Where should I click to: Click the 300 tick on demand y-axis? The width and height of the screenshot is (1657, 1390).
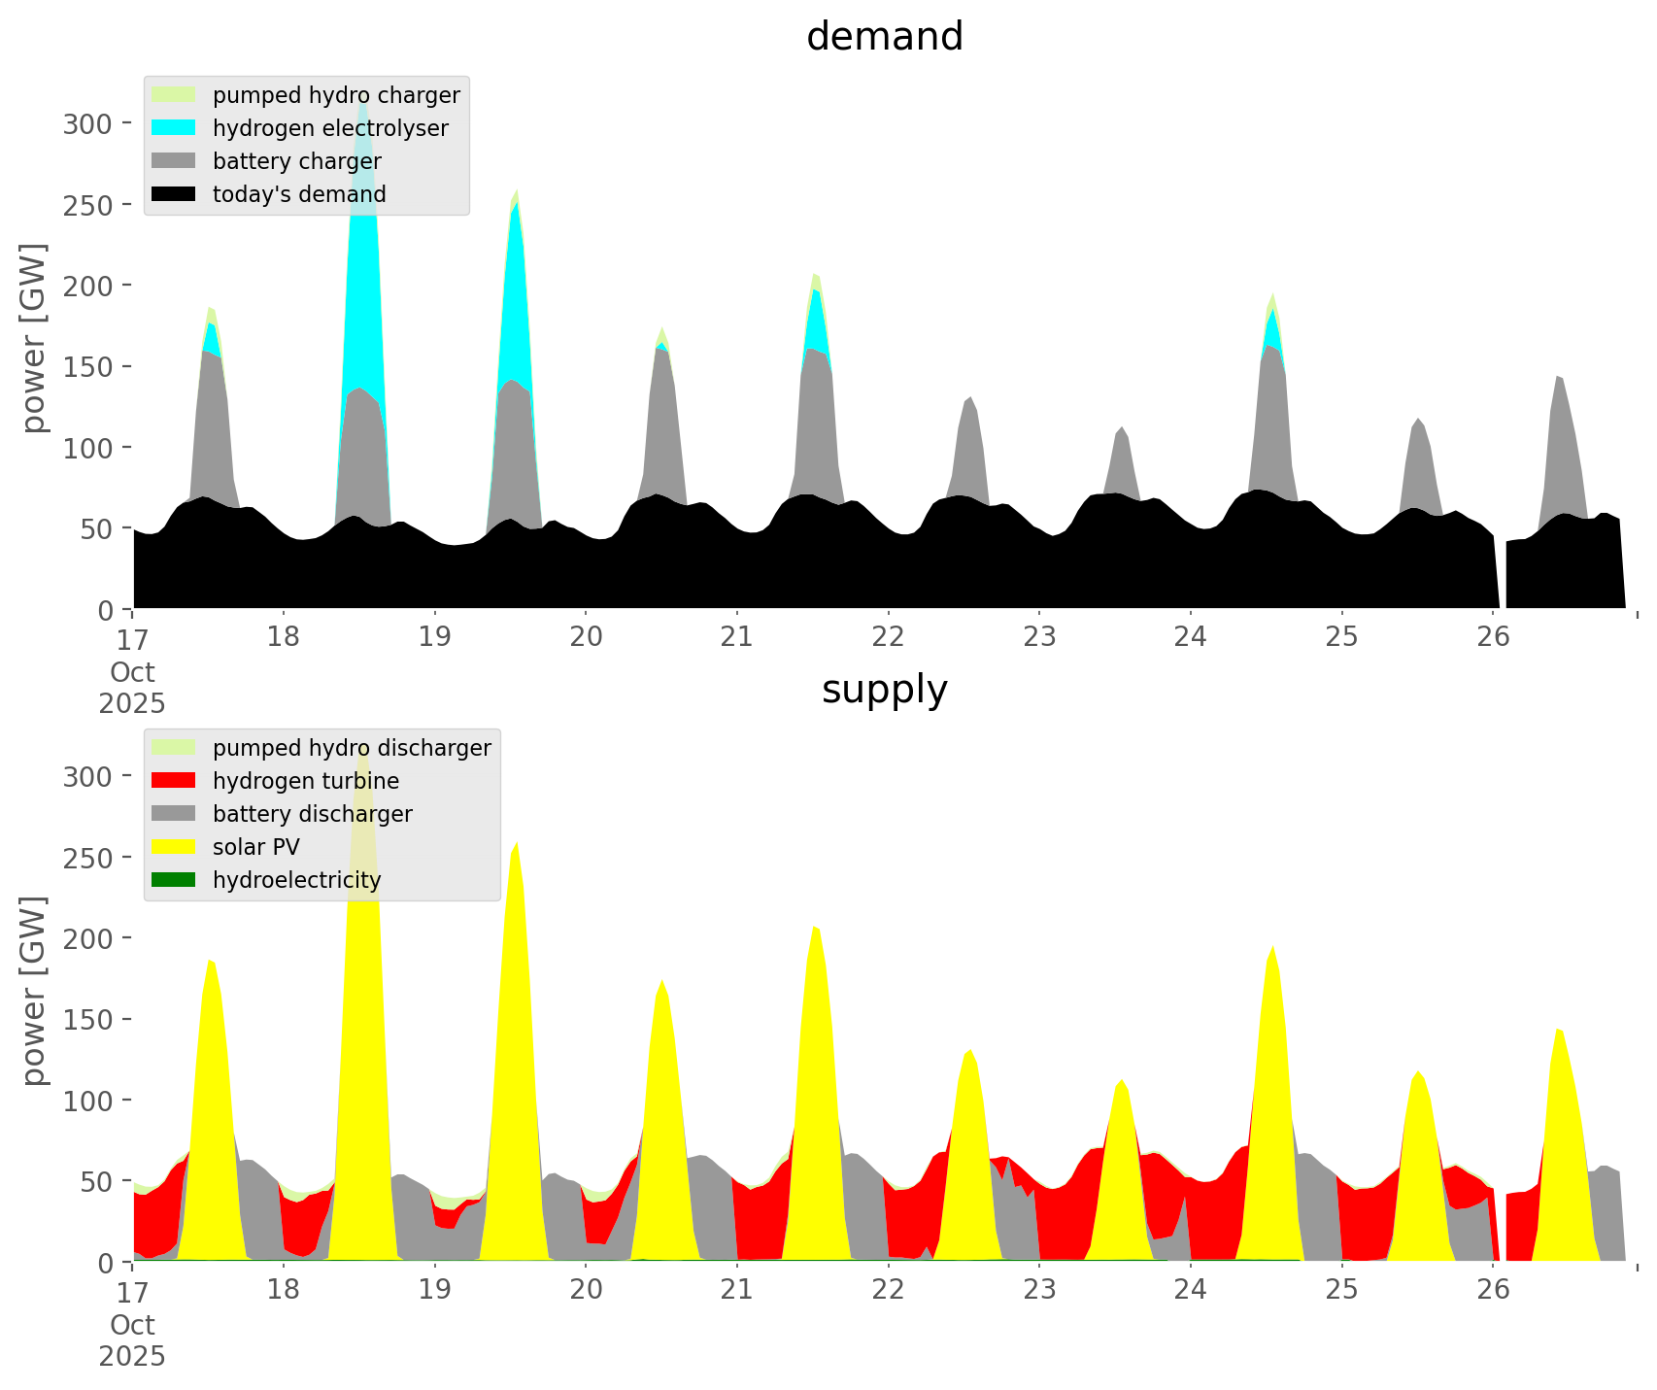87,123
